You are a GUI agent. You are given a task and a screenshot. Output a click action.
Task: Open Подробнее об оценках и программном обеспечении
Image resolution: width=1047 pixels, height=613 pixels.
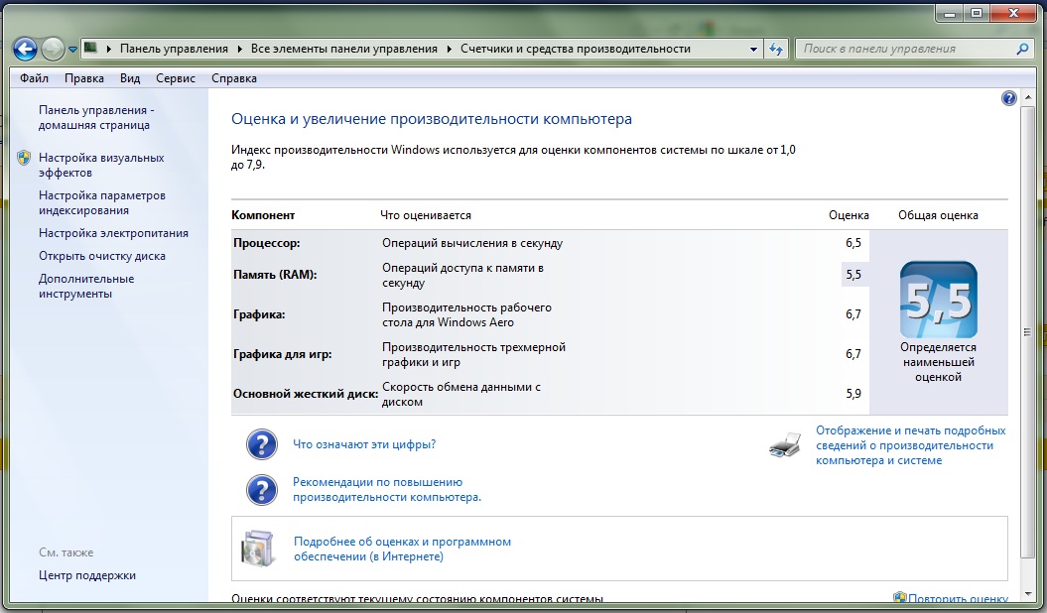(x=402, y=549)
